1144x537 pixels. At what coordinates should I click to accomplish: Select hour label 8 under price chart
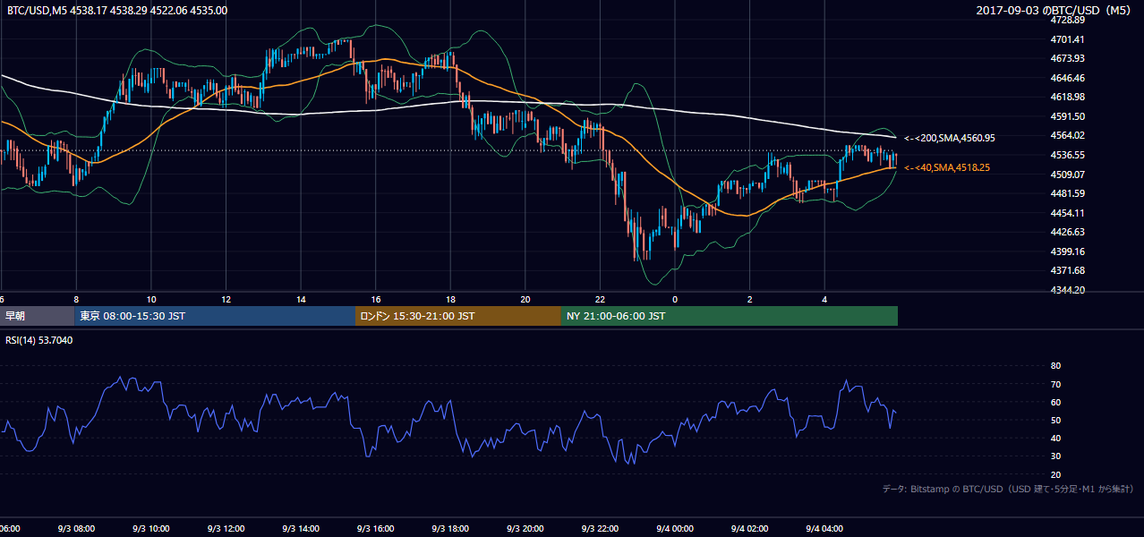pos(76,299)
